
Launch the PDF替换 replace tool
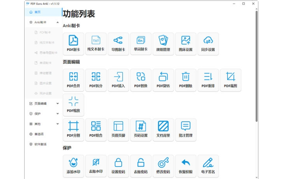tap(141, 80)
